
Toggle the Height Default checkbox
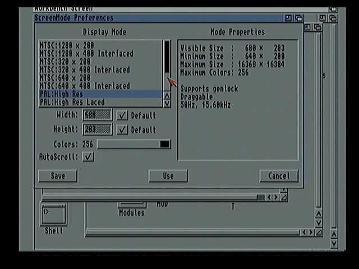122,129
